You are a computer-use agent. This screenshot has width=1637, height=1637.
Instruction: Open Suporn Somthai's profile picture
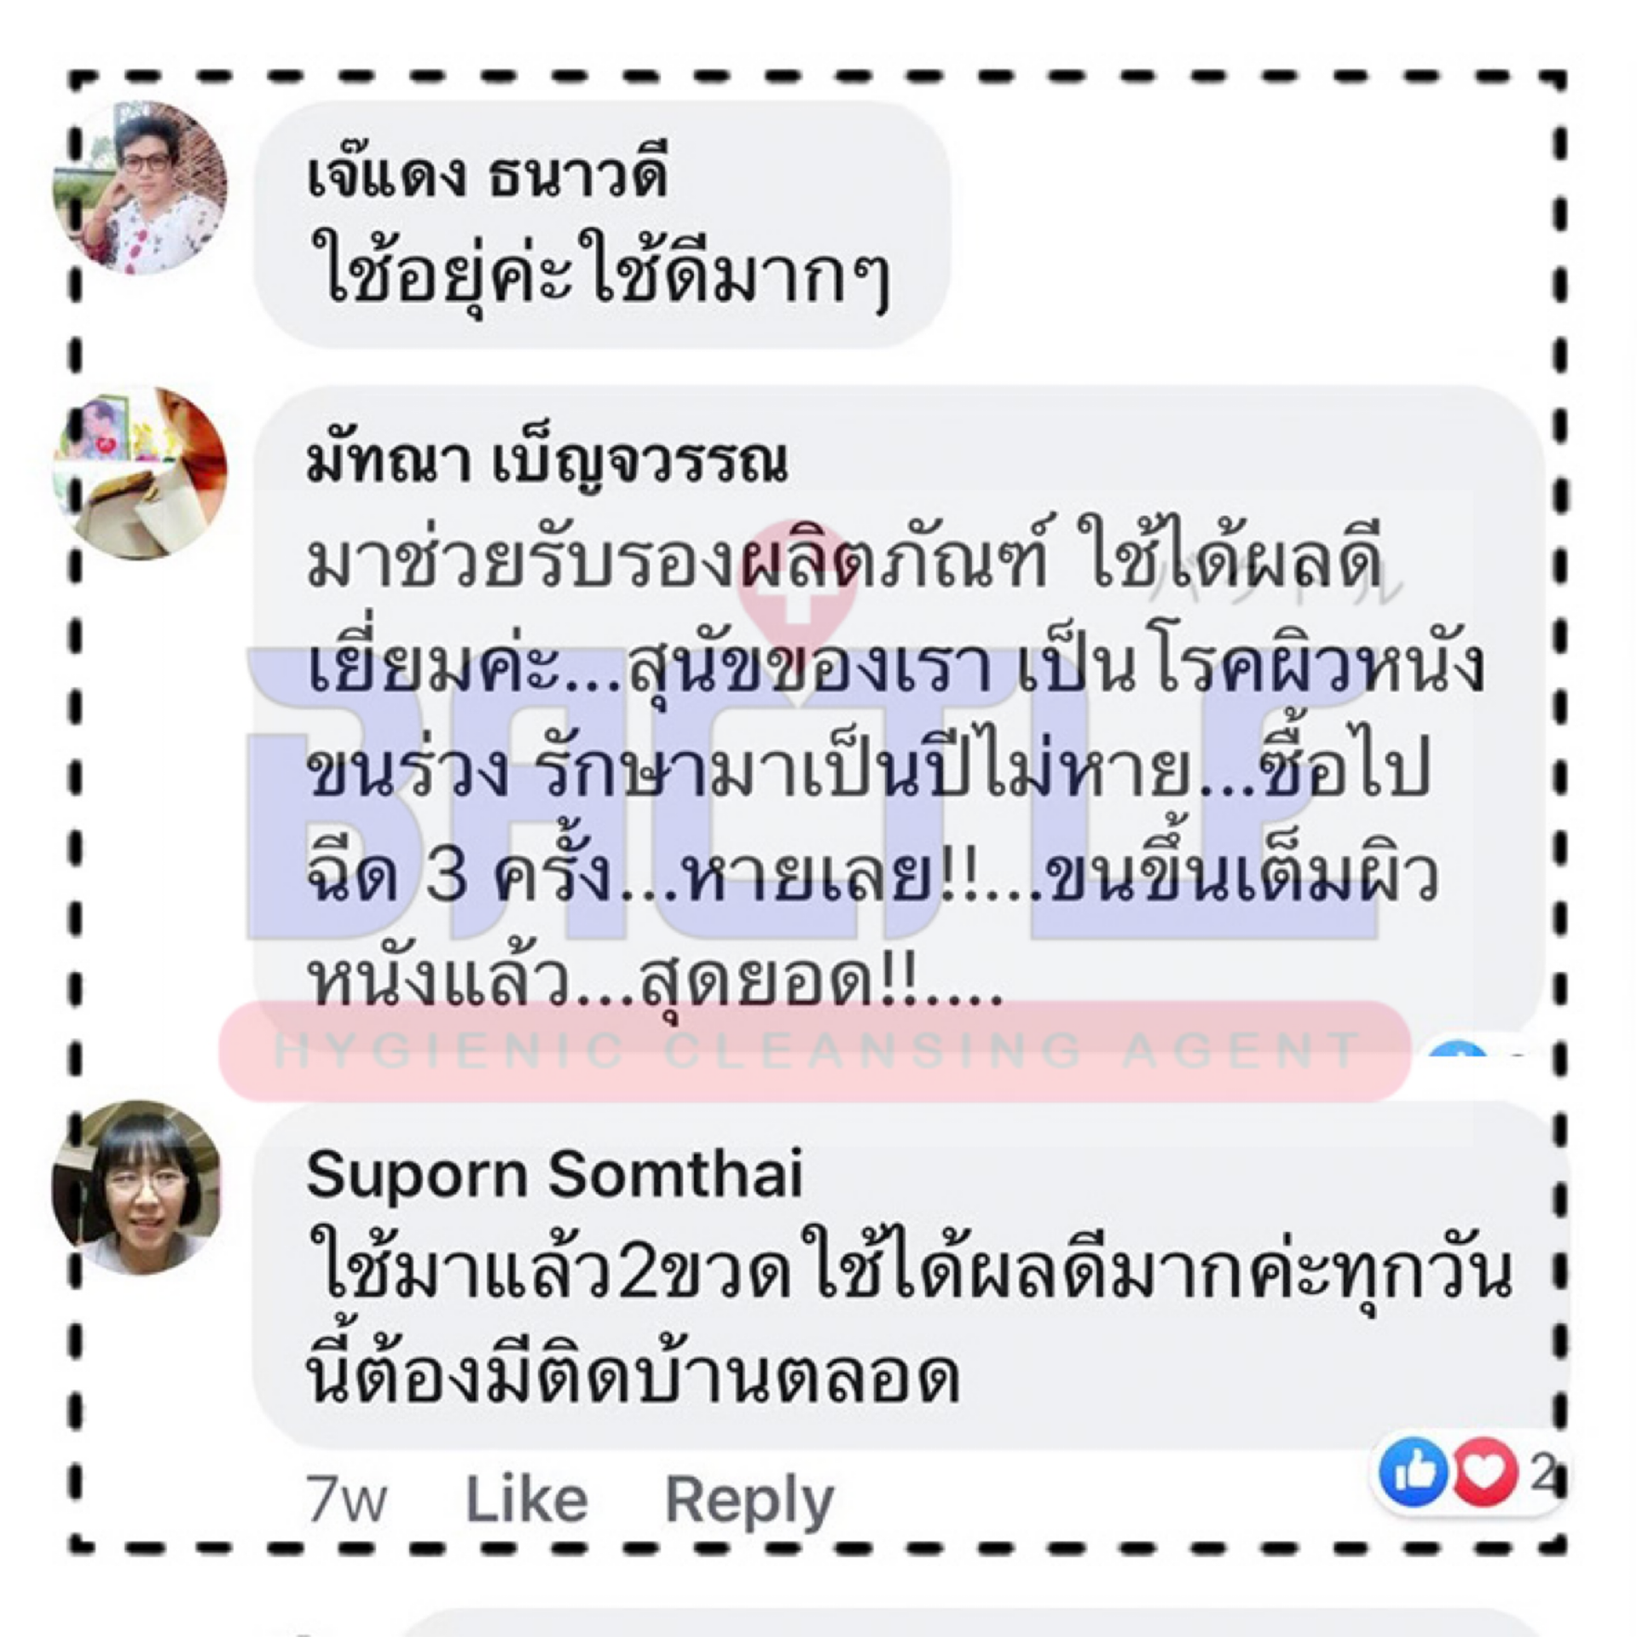coord(136,1188)
